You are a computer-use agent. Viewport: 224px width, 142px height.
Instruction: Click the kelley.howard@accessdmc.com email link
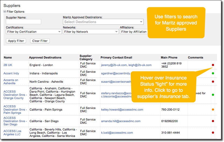pyautogui.click(x=122, y=110)
